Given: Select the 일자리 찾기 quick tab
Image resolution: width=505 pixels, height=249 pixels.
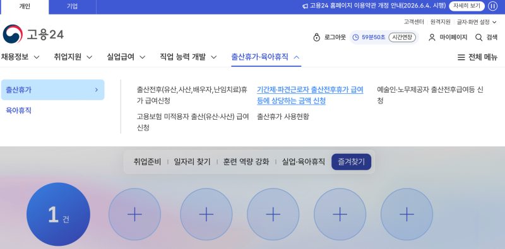Looking at the screenshot, I should 192,162.
